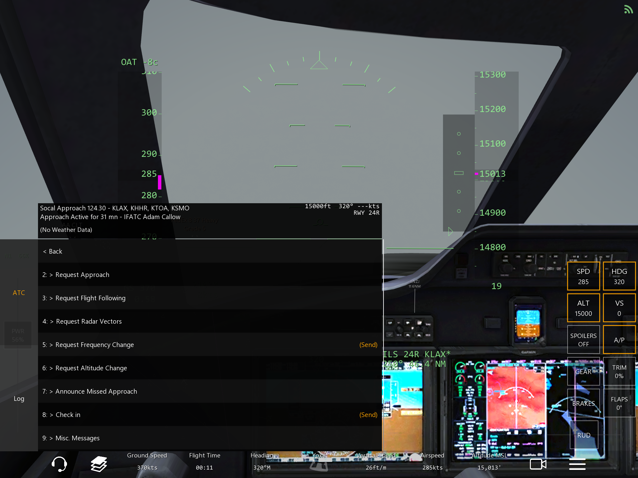Switch to the Log tab
Viewport: 638px width, 478px height.
tap(19, 399)
